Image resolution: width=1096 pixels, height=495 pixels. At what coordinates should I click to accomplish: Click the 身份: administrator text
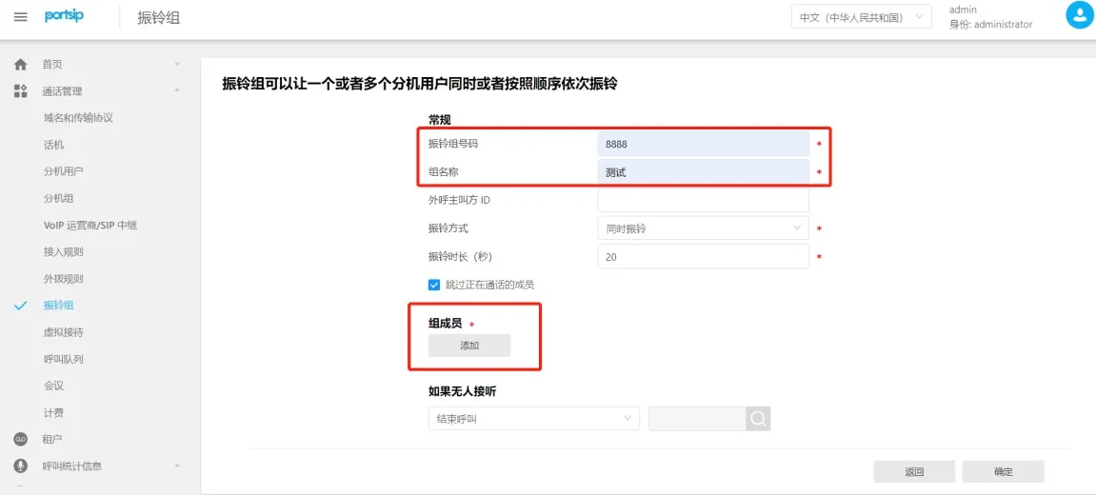(990, 25)
